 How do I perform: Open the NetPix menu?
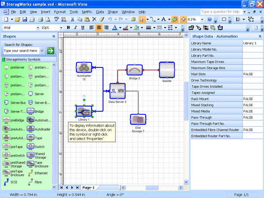tap(87, 12)
